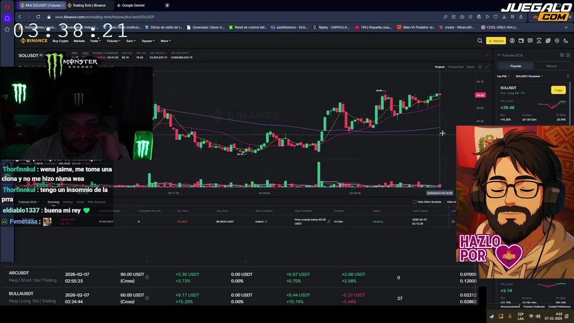Open Markets link
This screenshot has width=574, height=323.
pyautogui.click(x=79, y=41)
